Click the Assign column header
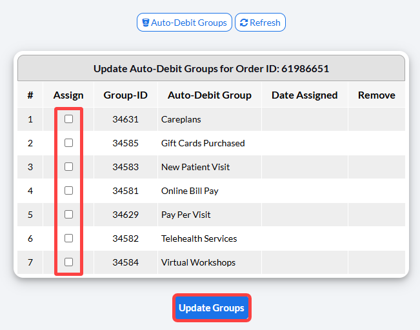The image size is (420, 330). [68, 95]
